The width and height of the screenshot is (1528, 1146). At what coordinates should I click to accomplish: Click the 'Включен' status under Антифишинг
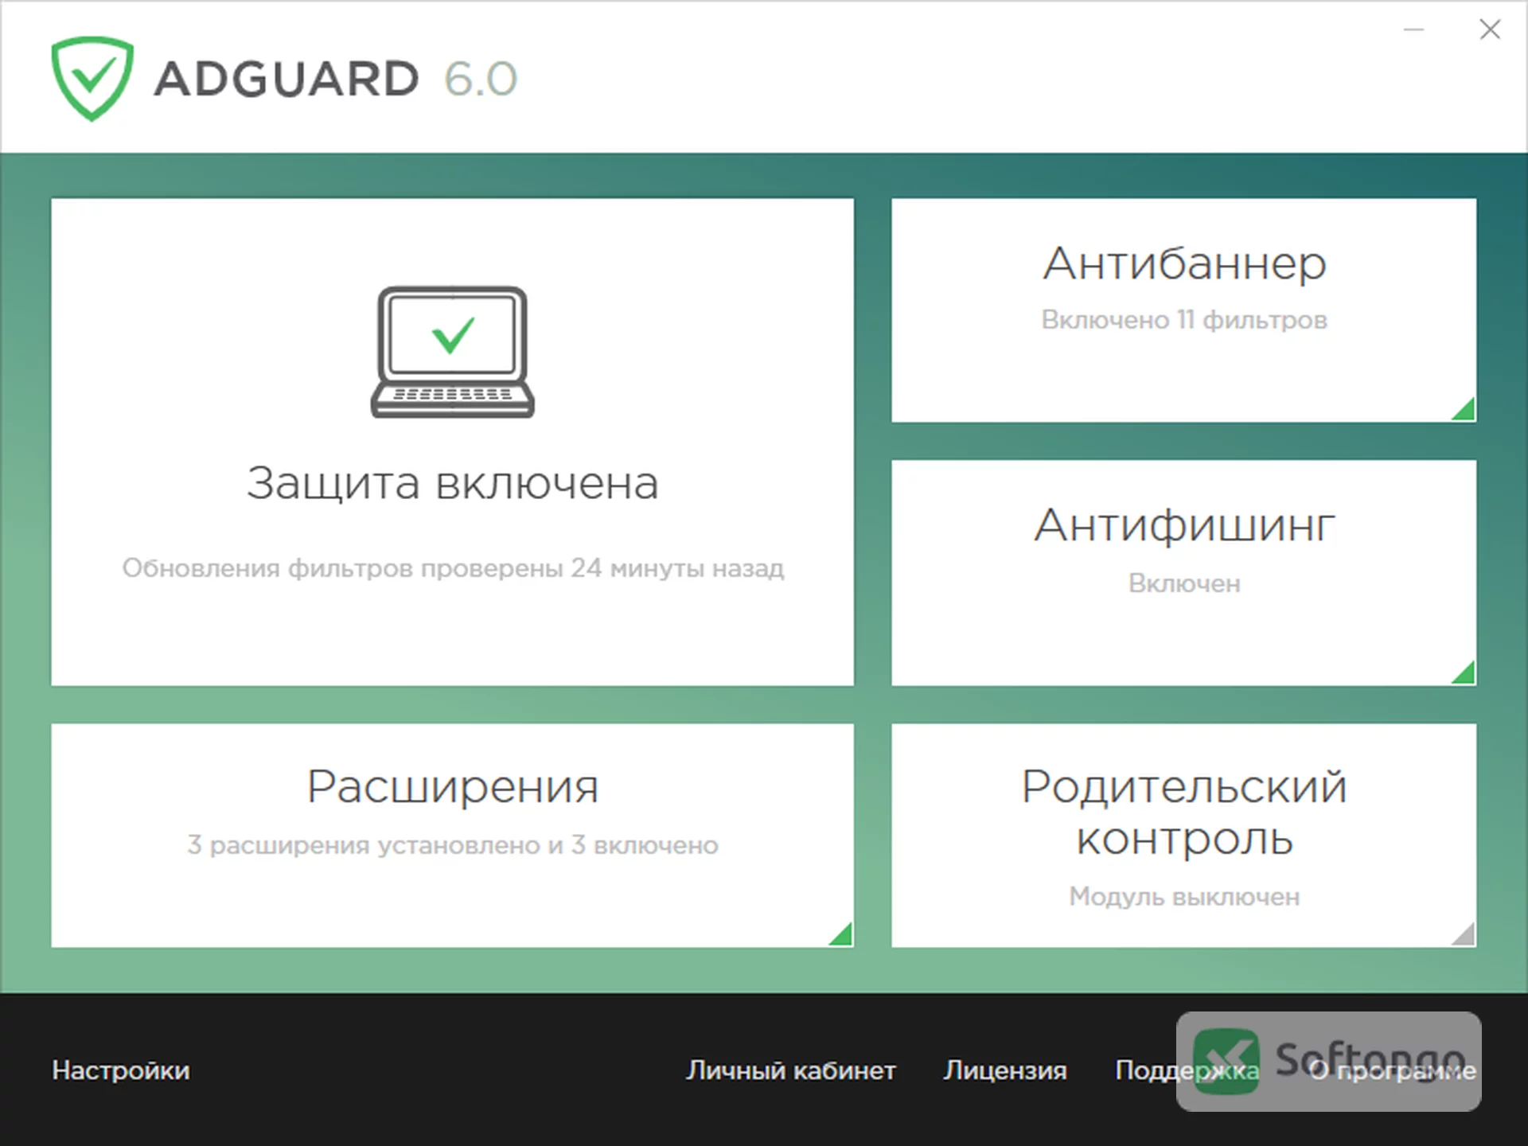(x=1183, y=583)
